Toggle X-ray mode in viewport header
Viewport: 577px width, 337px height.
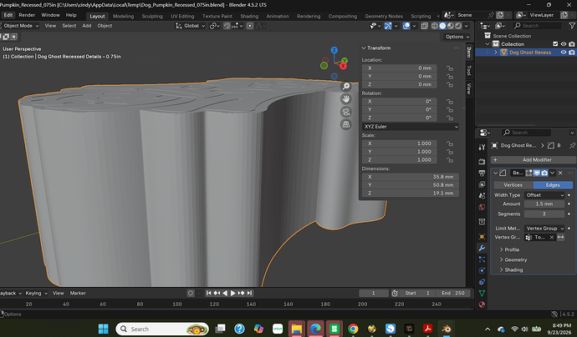point(424,26)
